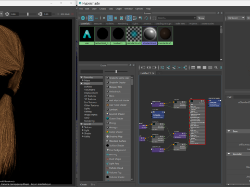Close the Untitled_1 graph tab
Screen dimensions: 250x187
pyautogui.click(x=153, y=73)
